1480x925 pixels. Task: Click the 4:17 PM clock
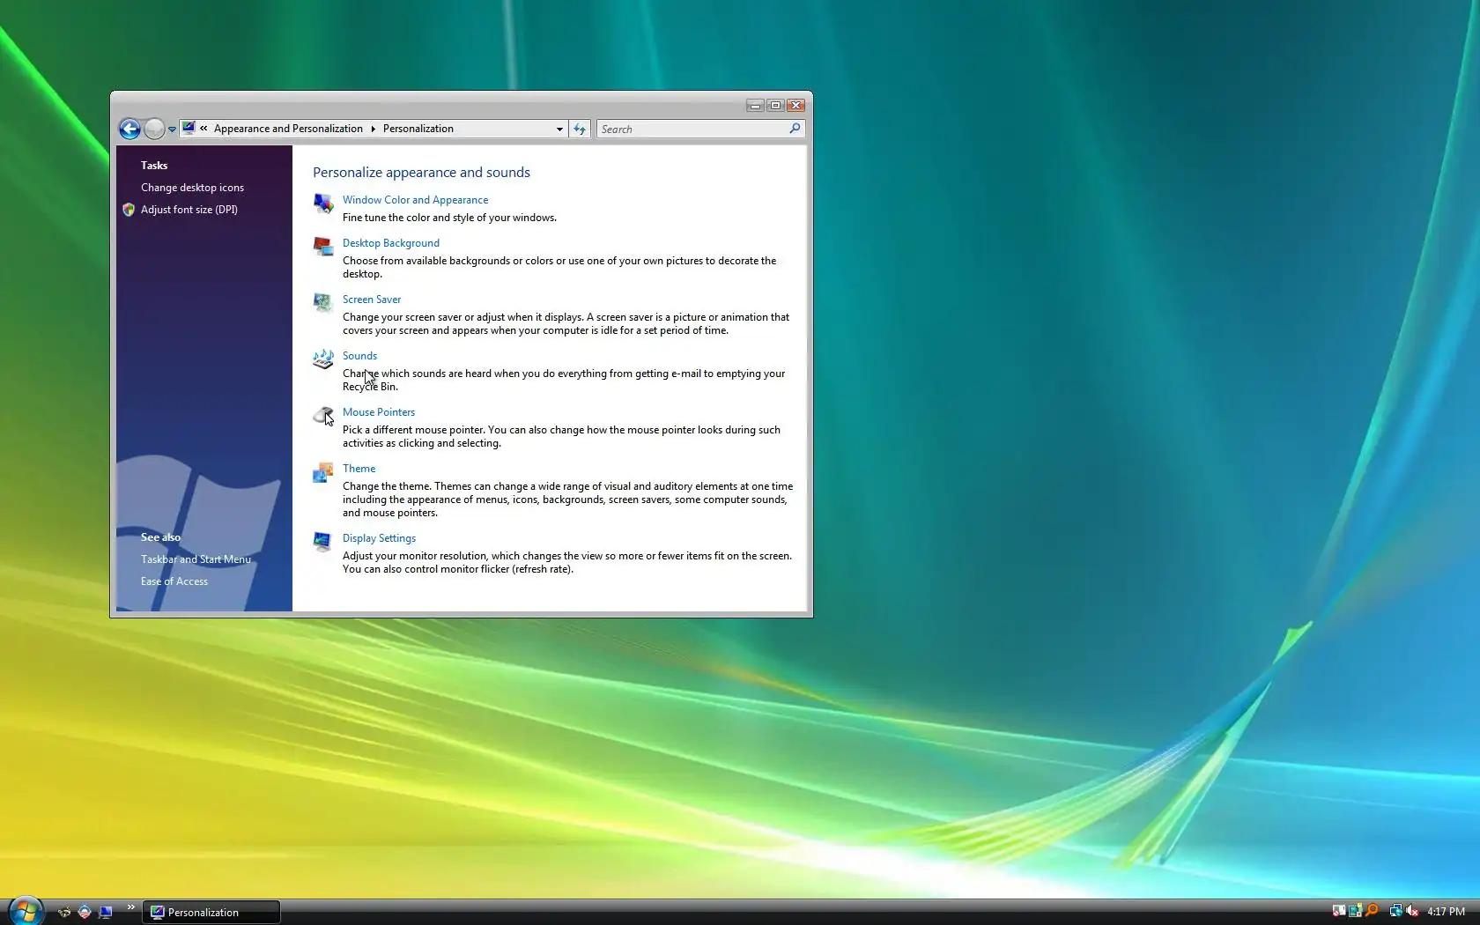tap(1446, 912)
